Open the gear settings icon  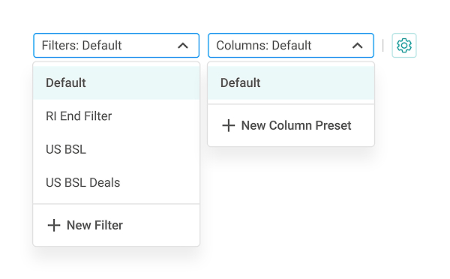(x=403, y=45)
